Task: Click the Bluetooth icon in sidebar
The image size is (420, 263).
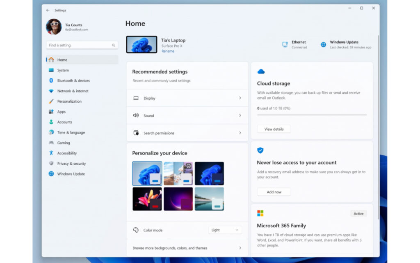Action: tap(51, 81)
